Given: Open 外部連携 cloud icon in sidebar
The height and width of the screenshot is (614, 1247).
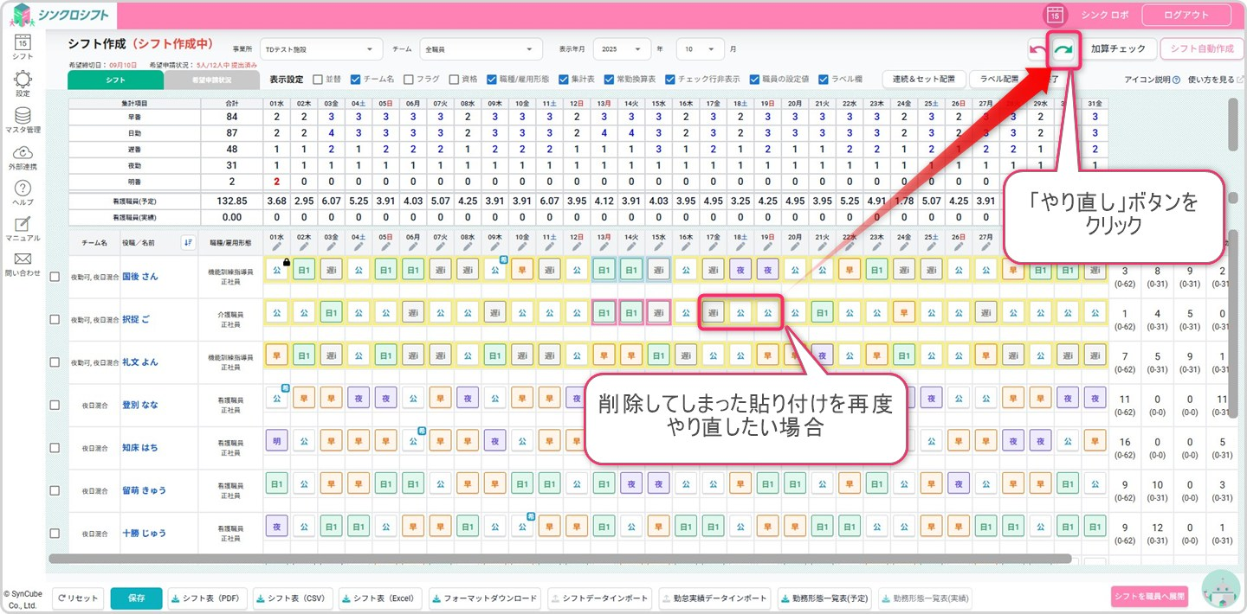Looking at the screenshot, I should click(x=23, y=157).
